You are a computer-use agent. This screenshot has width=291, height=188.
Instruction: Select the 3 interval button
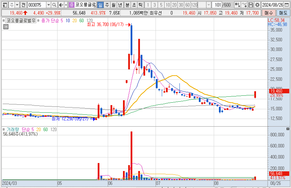tap(155, 5)
